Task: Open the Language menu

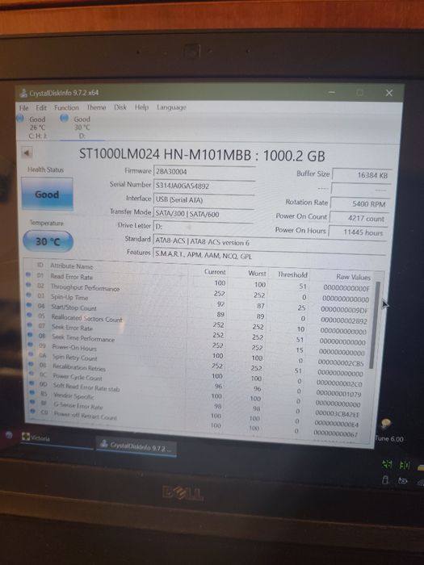Action: click(x=171, y=107)
